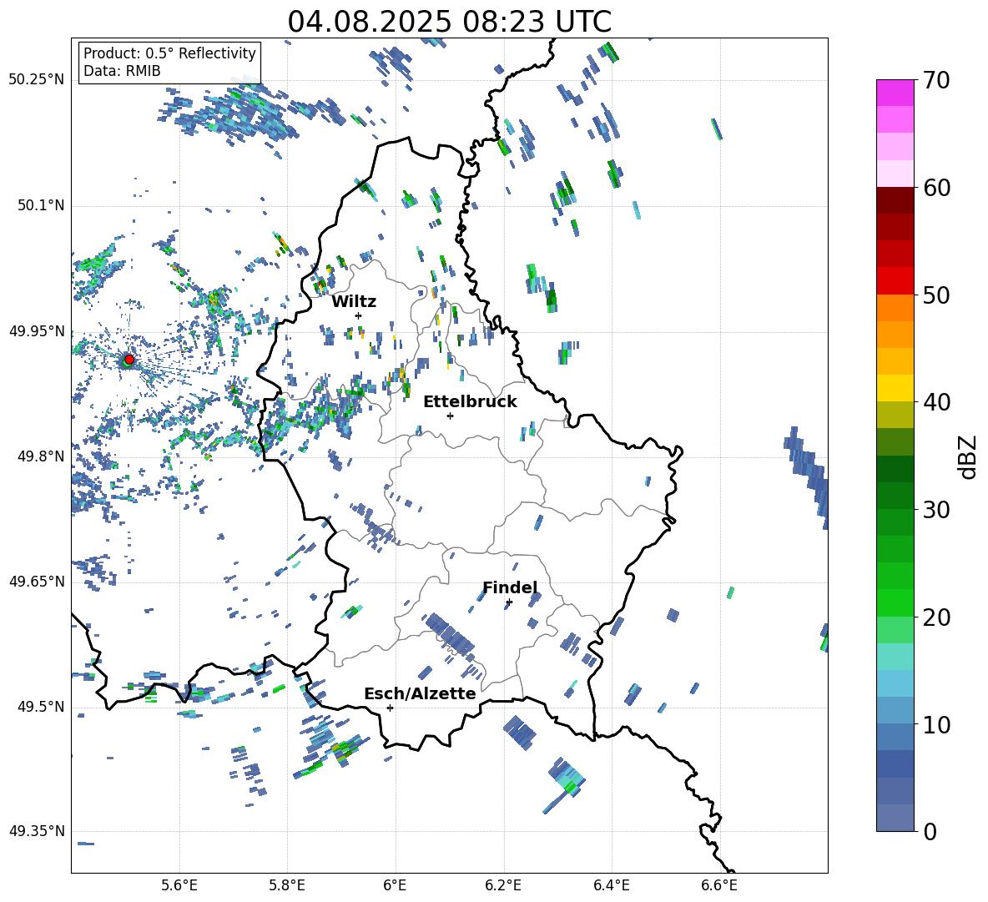
Task: Click the colorbar tick label 60
Action: [937, 188]
